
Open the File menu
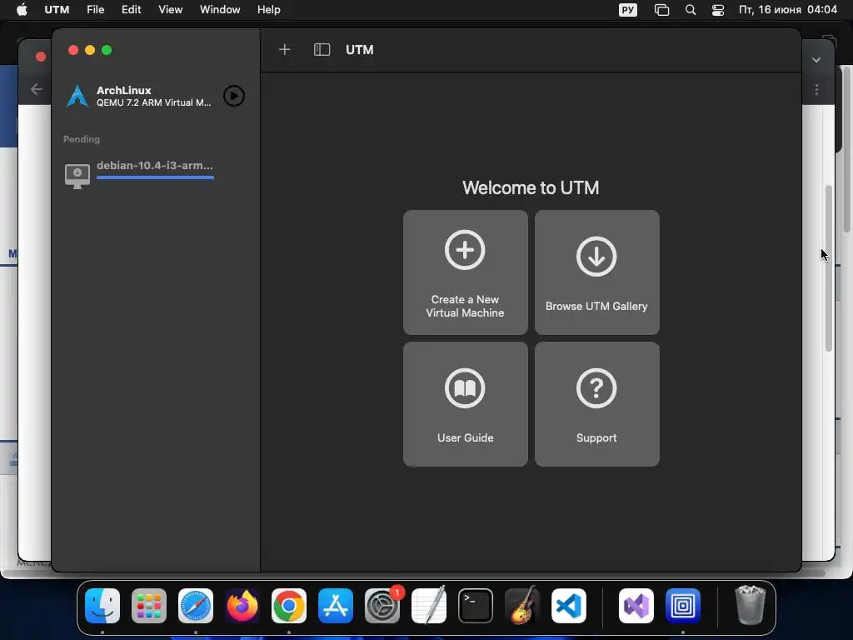pyautogui.click(x=95, y=10)
